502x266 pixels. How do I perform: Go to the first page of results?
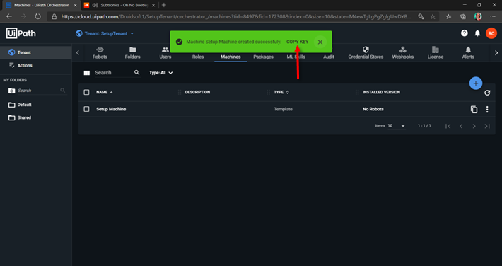(448, 126)
